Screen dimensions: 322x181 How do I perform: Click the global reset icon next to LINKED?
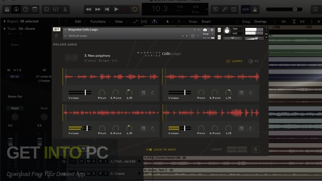coord(256,149)
